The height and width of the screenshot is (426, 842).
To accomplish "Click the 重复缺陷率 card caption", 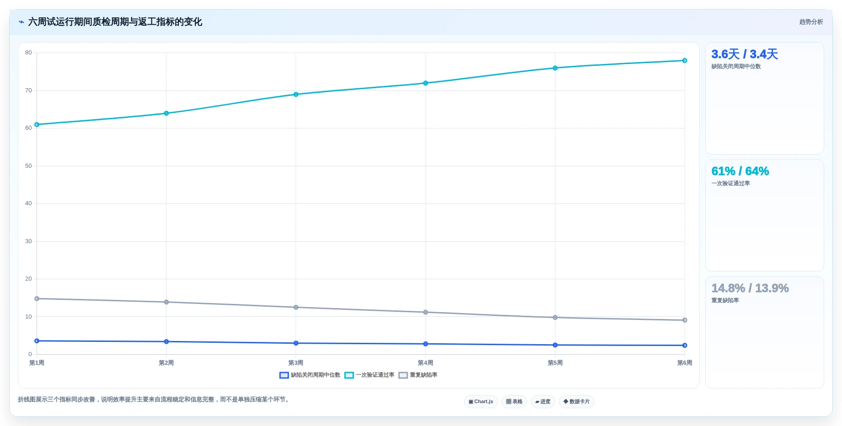I will (725, 300).
